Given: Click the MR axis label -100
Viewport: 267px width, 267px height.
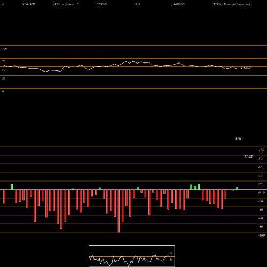Looking at the screenshot, I should [x=262, y=235].
